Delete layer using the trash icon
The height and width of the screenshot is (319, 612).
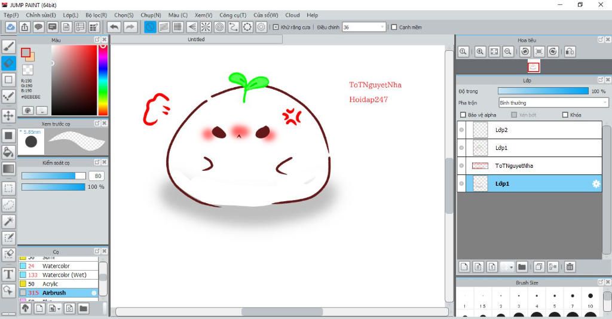click(570, 267)
